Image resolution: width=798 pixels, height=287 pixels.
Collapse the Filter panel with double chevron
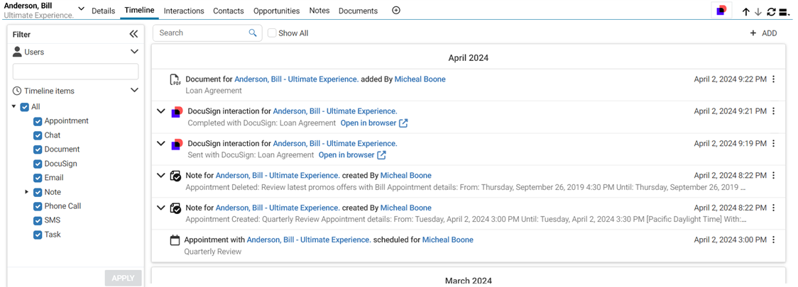(133, 34)
